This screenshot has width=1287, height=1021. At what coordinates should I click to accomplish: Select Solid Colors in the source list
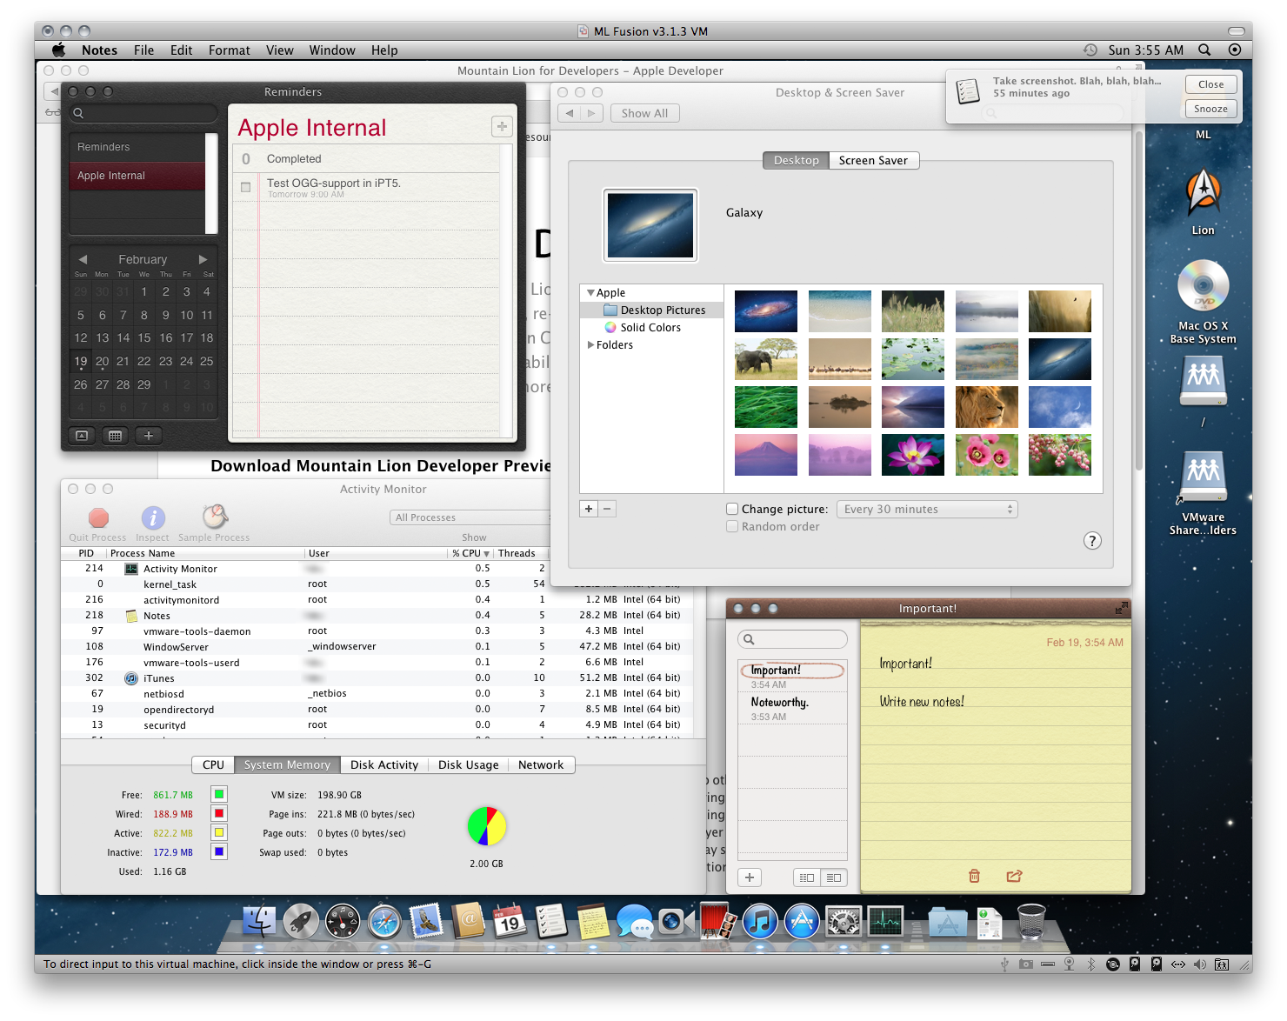(x=650, y=328)
